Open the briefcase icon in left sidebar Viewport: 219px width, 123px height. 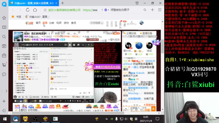(x=4, y=55)
